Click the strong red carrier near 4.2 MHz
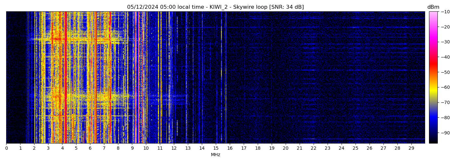455x162 pixels. (66, 78)
